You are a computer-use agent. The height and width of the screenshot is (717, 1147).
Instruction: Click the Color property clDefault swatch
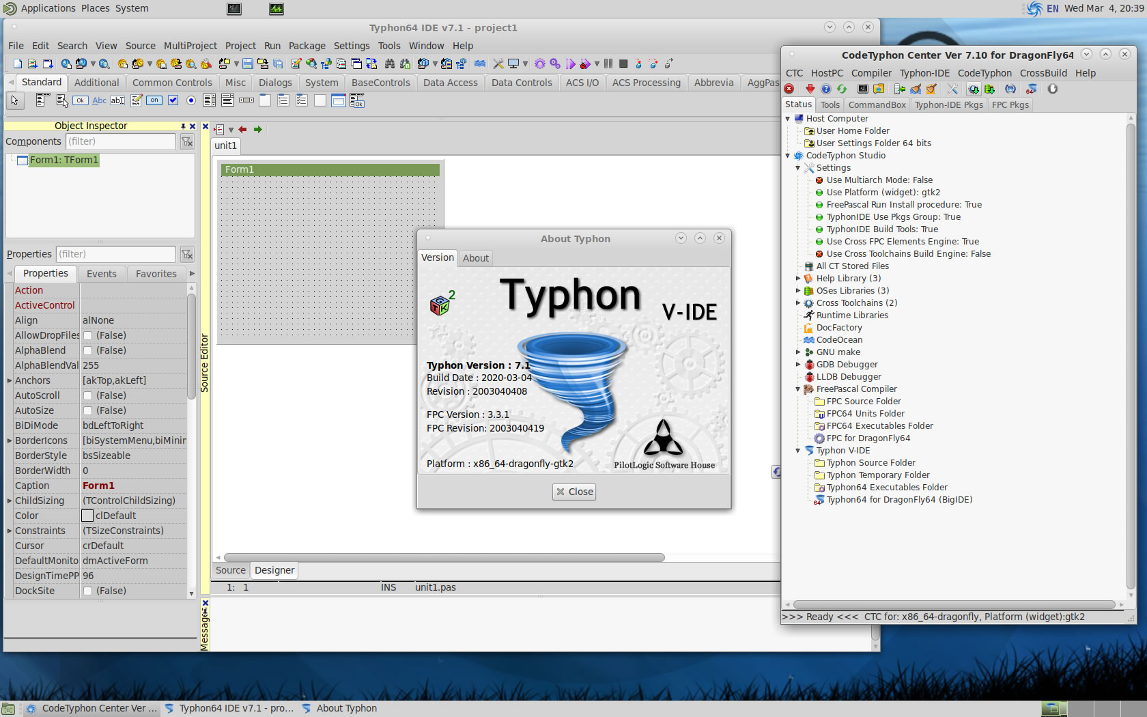point(87,516)
